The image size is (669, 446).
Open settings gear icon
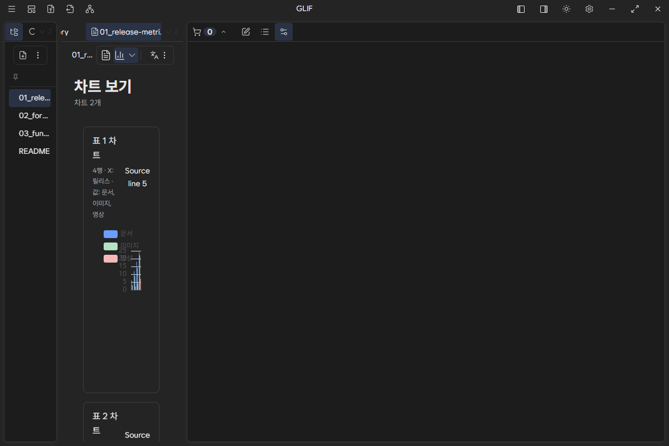(x=589, y=9)
